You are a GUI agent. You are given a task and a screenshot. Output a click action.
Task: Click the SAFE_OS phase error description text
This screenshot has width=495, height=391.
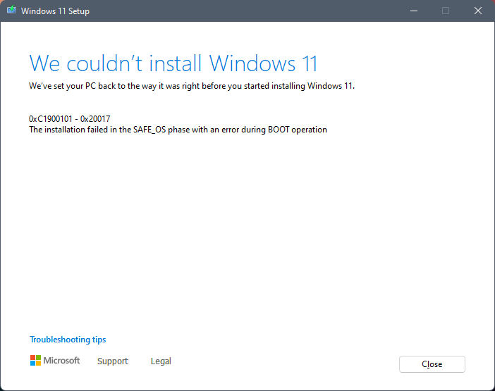pyautogui.click(x=178, y=130)
